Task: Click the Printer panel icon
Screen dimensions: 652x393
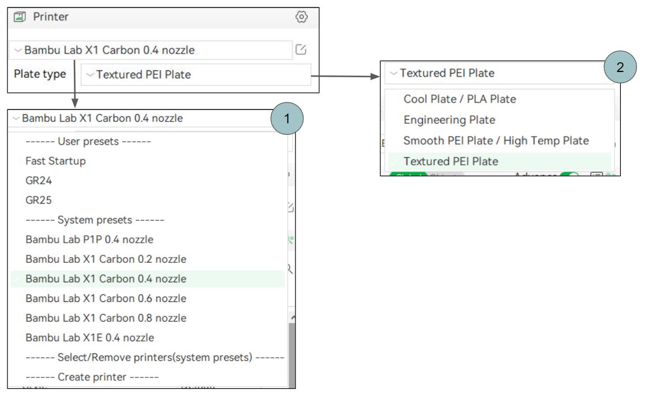Action: (x=20, y=17)
